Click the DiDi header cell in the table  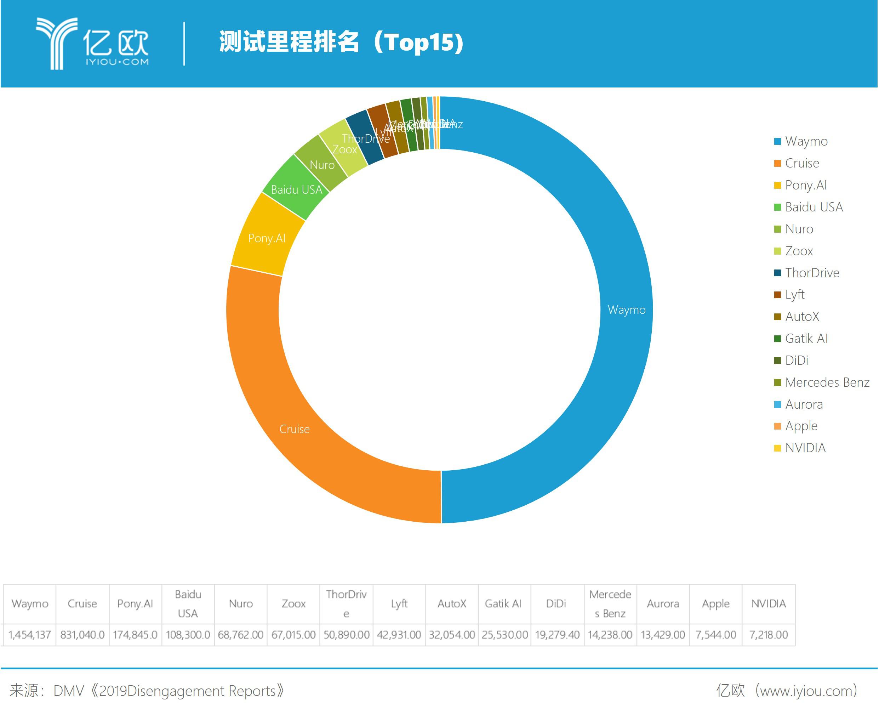click(557, 604)
